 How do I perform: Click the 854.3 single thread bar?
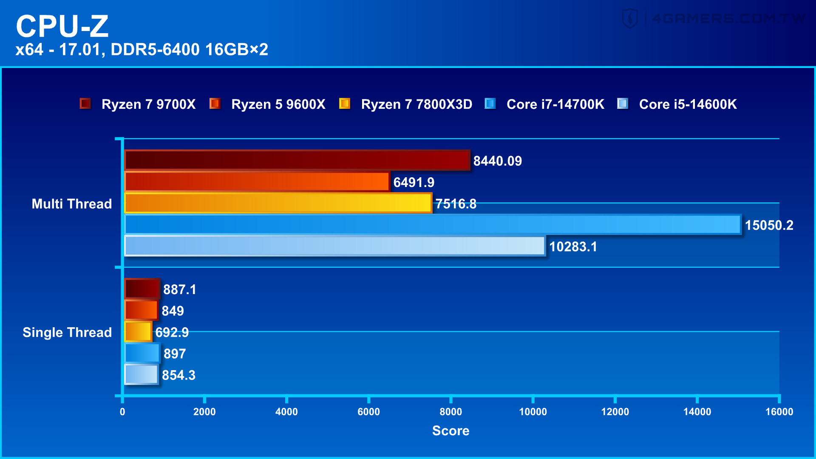click(x=142, y=374)
